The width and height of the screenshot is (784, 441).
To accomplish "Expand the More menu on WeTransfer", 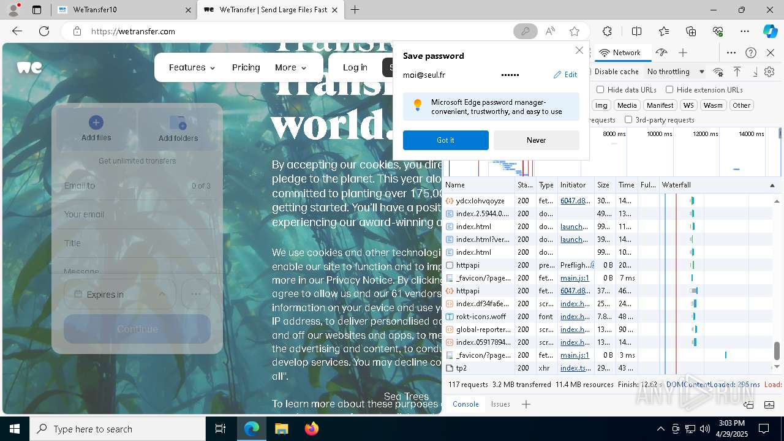I will click(x=290, y=67).
